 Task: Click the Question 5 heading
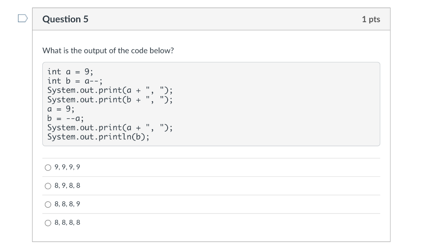65,19
